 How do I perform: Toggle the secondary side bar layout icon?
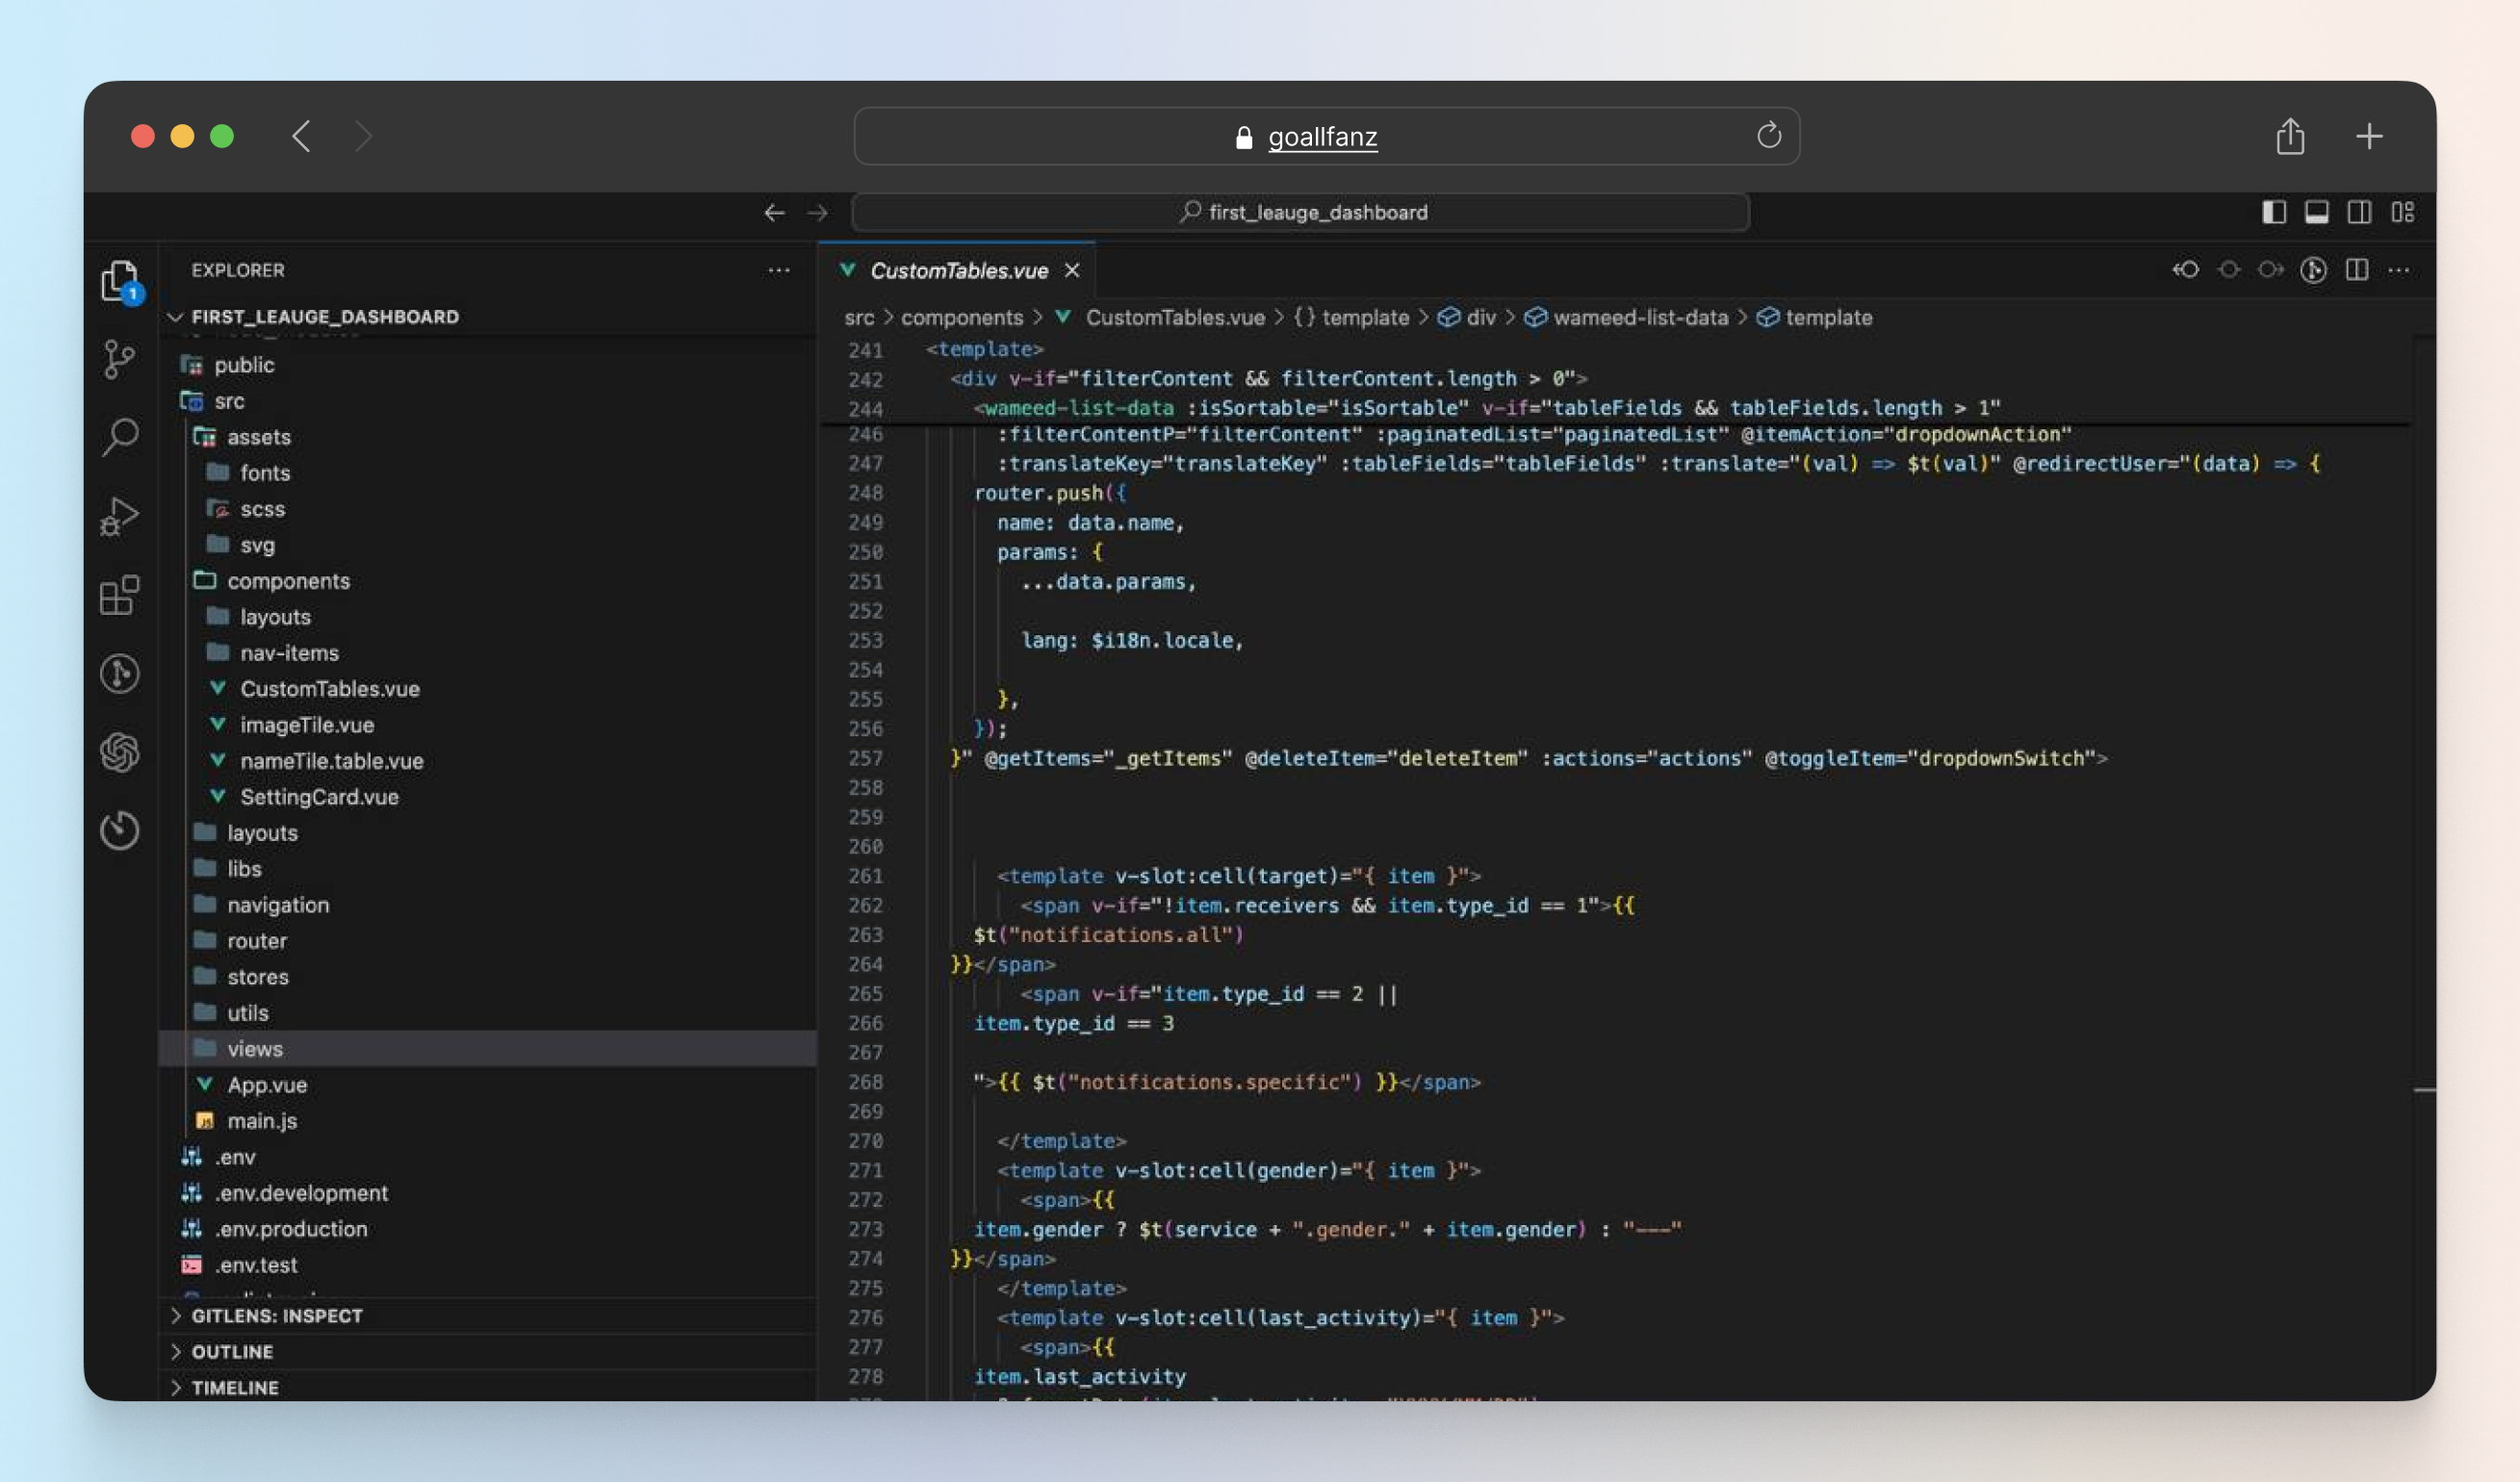pos(2359,212)
